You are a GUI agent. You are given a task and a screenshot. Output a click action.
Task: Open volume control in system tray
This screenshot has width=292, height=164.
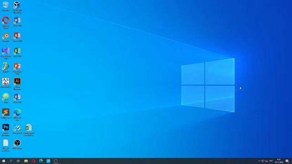(x=266, y=161)
